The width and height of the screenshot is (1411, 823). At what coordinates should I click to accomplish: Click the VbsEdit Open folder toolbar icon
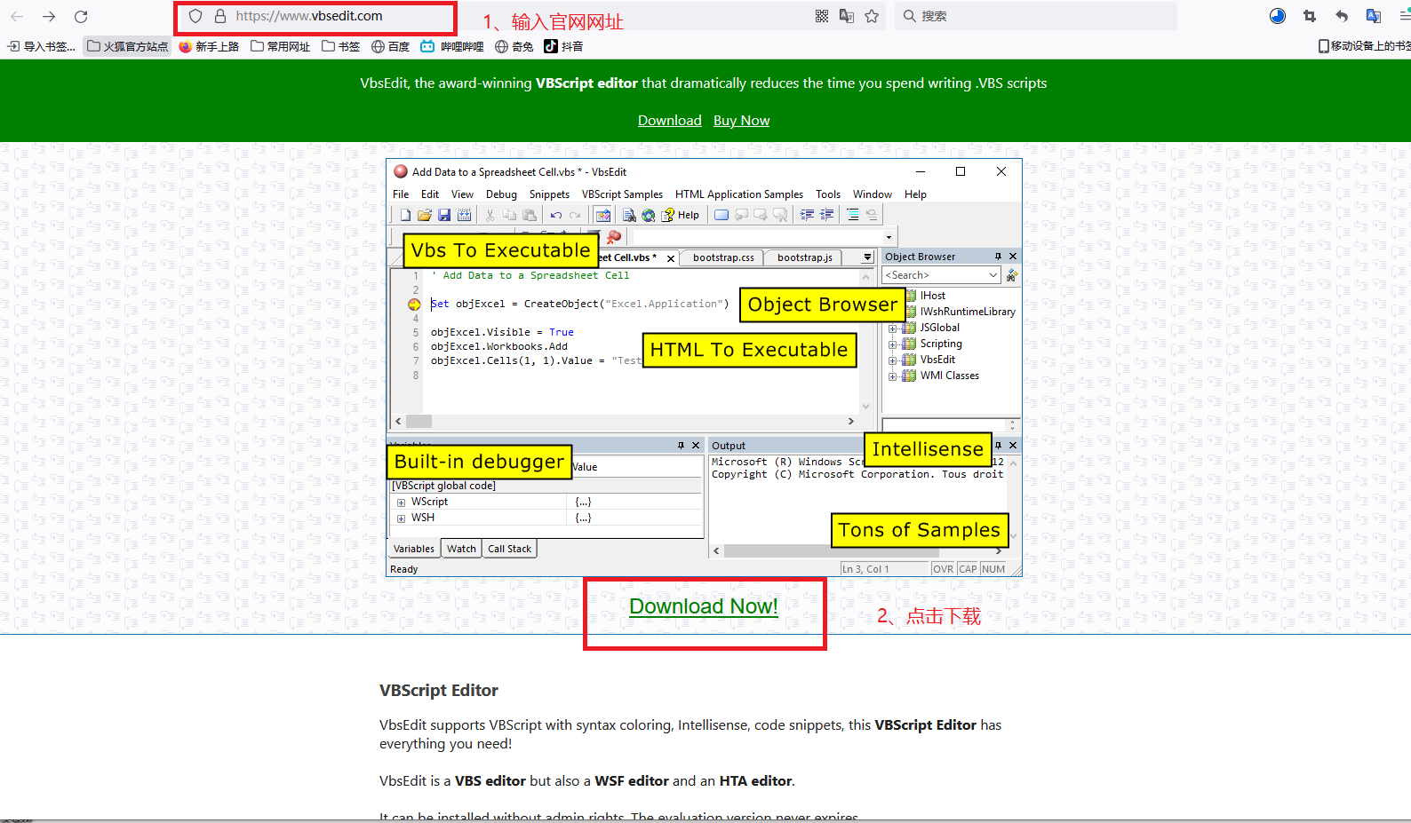click(425, 215)
